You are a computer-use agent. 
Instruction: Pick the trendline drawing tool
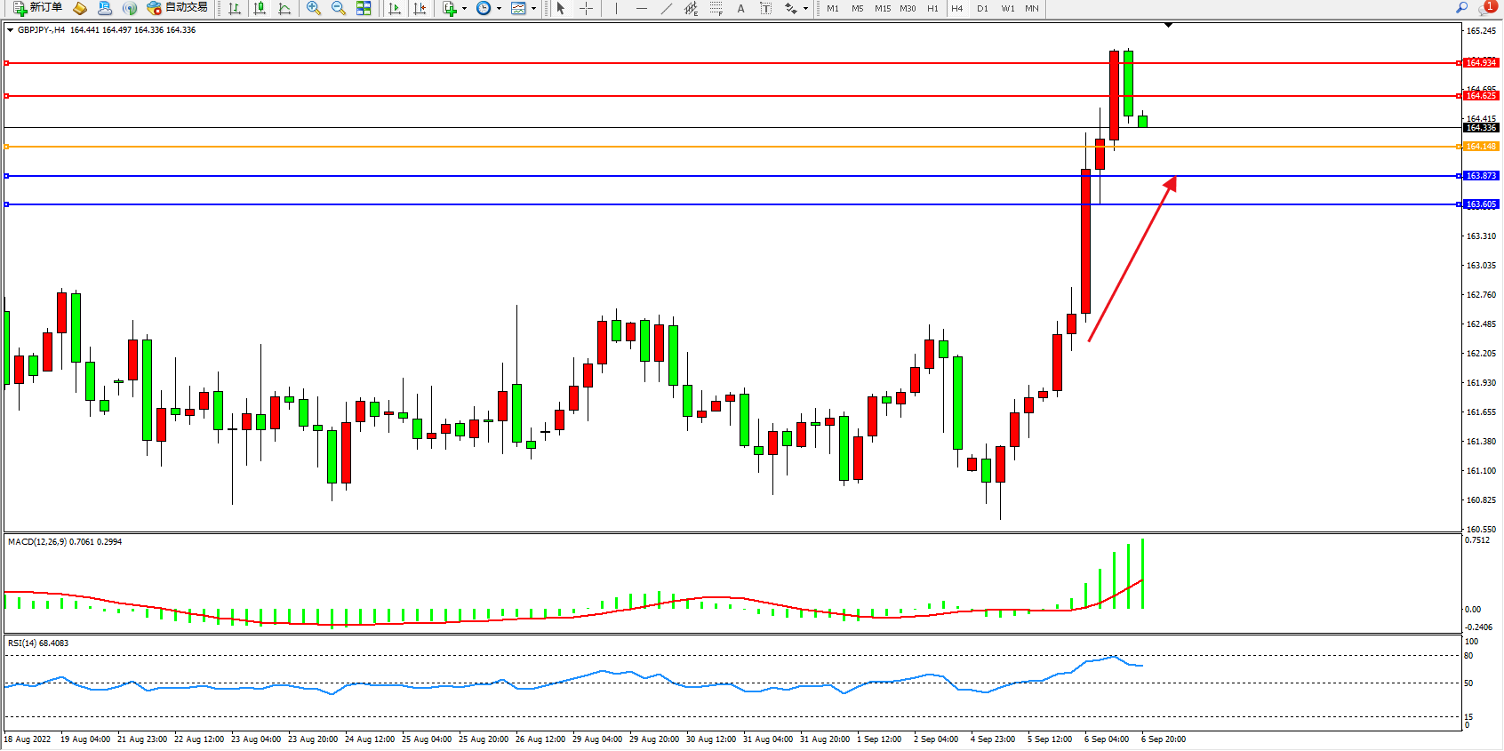667,8
